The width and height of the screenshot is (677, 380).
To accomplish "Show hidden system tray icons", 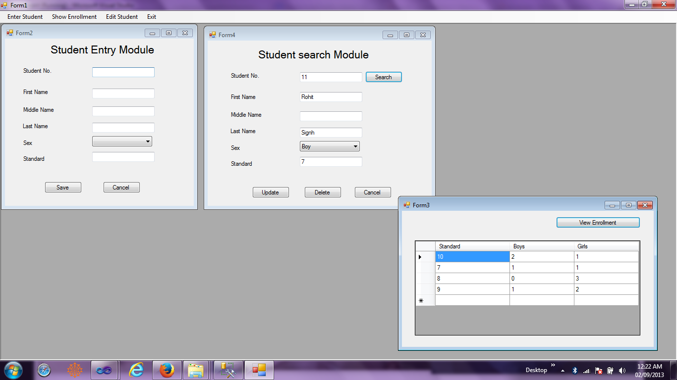I will (x=563, y=370).
